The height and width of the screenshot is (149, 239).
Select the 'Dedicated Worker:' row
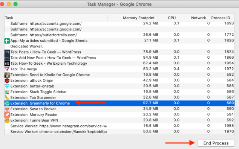(x=119, y=46)
